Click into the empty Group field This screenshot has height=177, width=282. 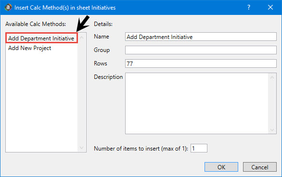[x=201, y=50]
